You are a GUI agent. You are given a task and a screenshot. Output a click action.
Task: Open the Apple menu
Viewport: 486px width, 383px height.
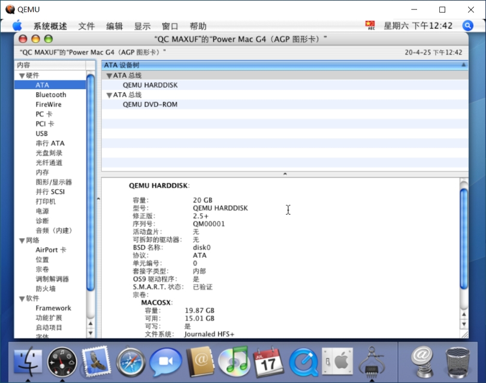click(x=17, y=26)
